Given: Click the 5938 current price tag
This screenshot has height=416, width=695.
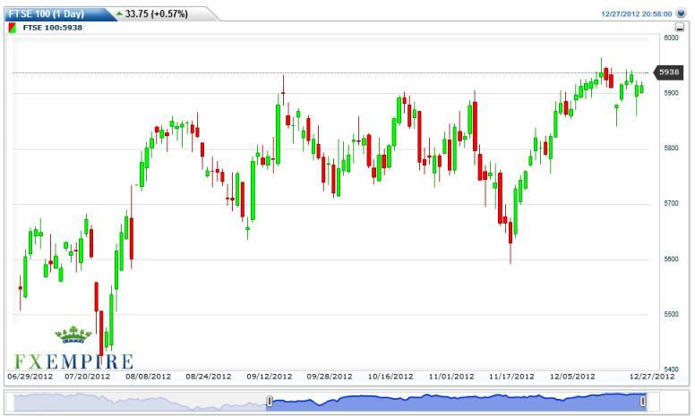Looking at the screenshot, I should [668, 72].
